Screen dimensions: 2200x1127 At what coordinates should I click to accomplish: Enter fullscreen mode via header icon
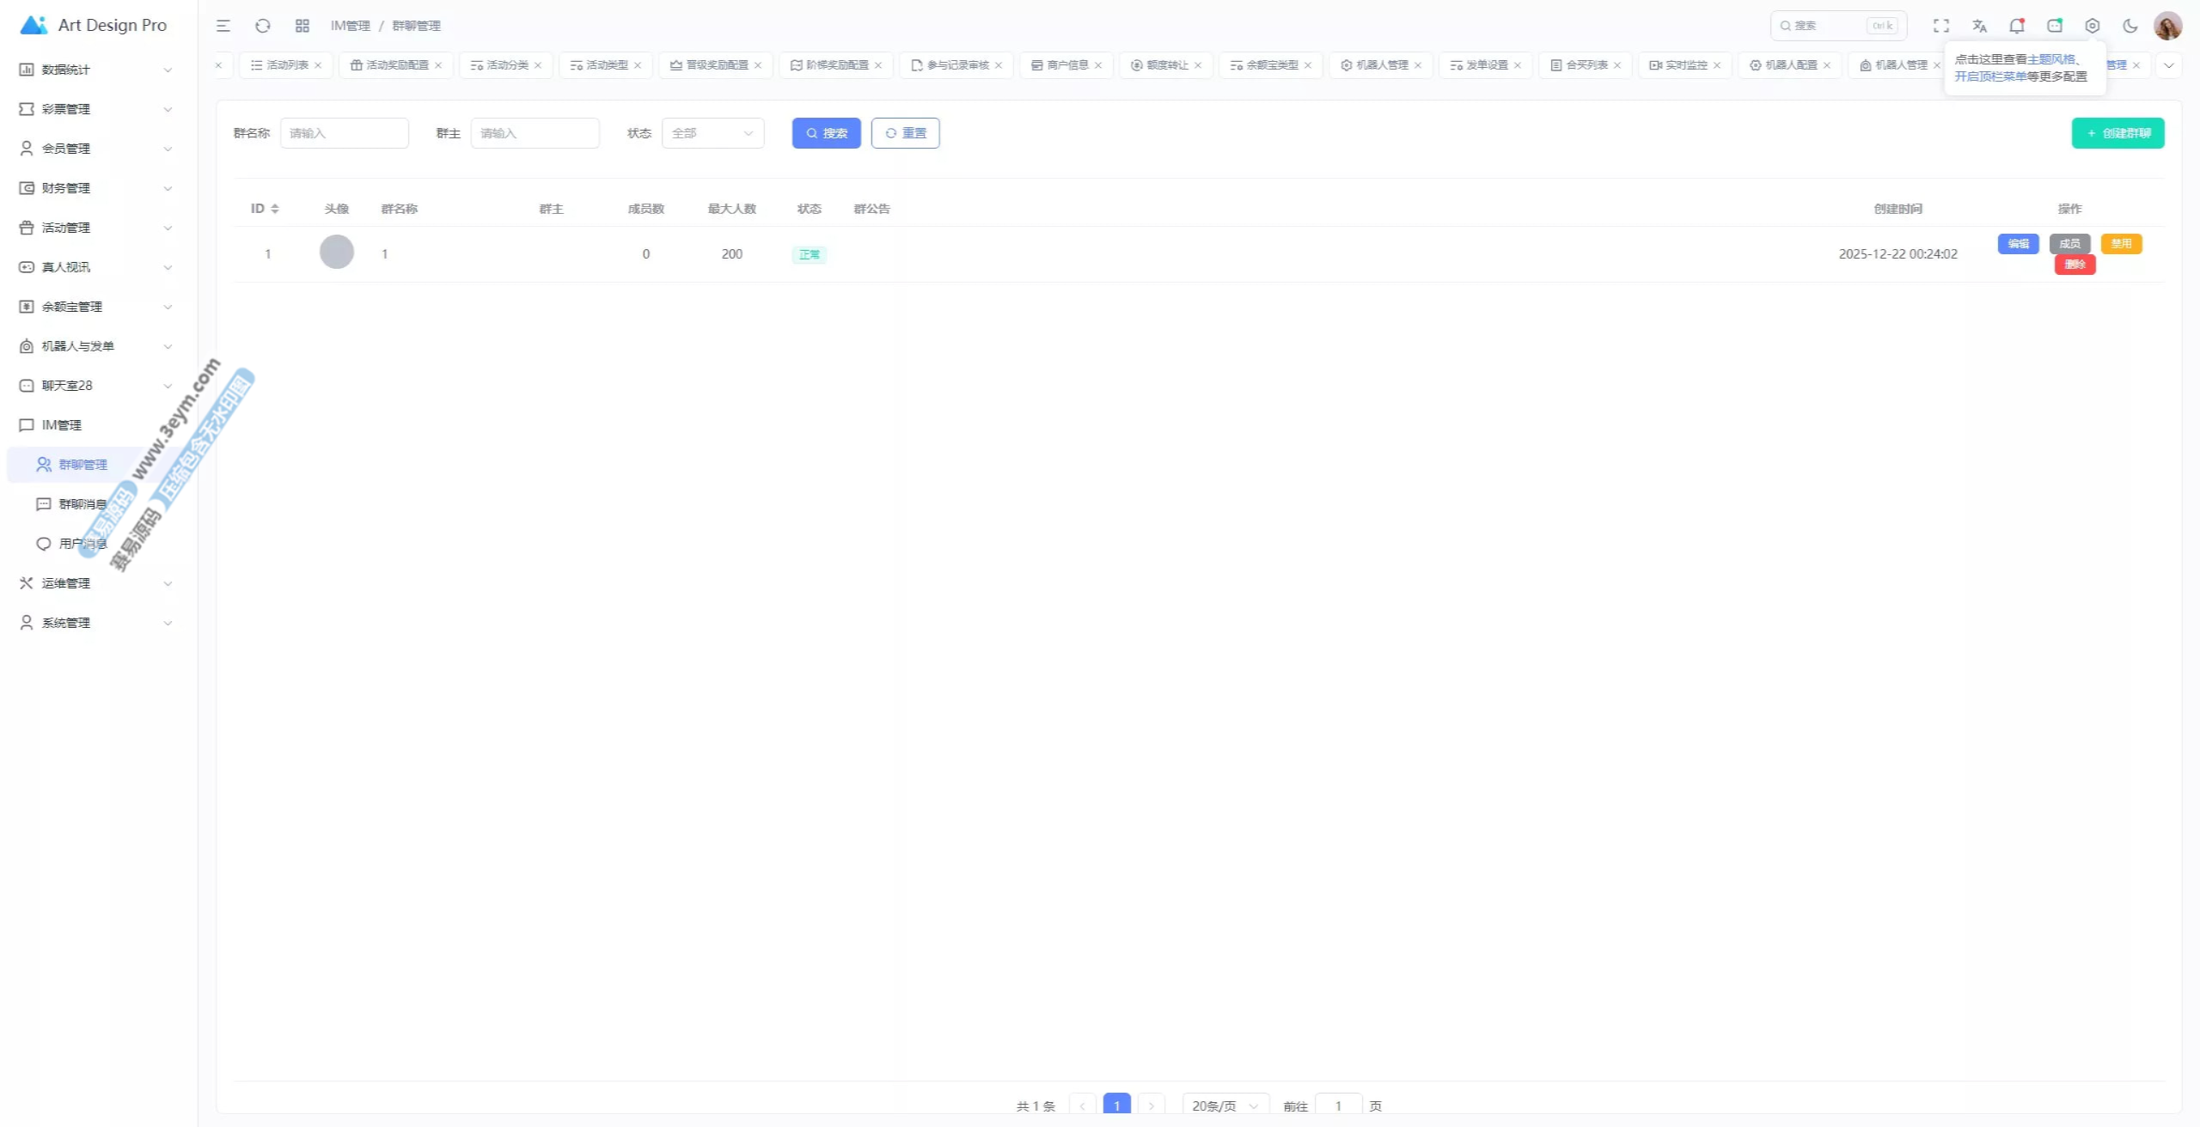click(x=1941, y=26)
